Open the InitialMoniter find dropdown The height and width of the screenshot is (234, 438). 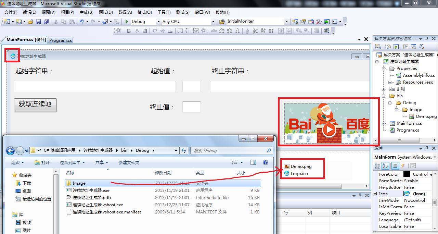287,22
